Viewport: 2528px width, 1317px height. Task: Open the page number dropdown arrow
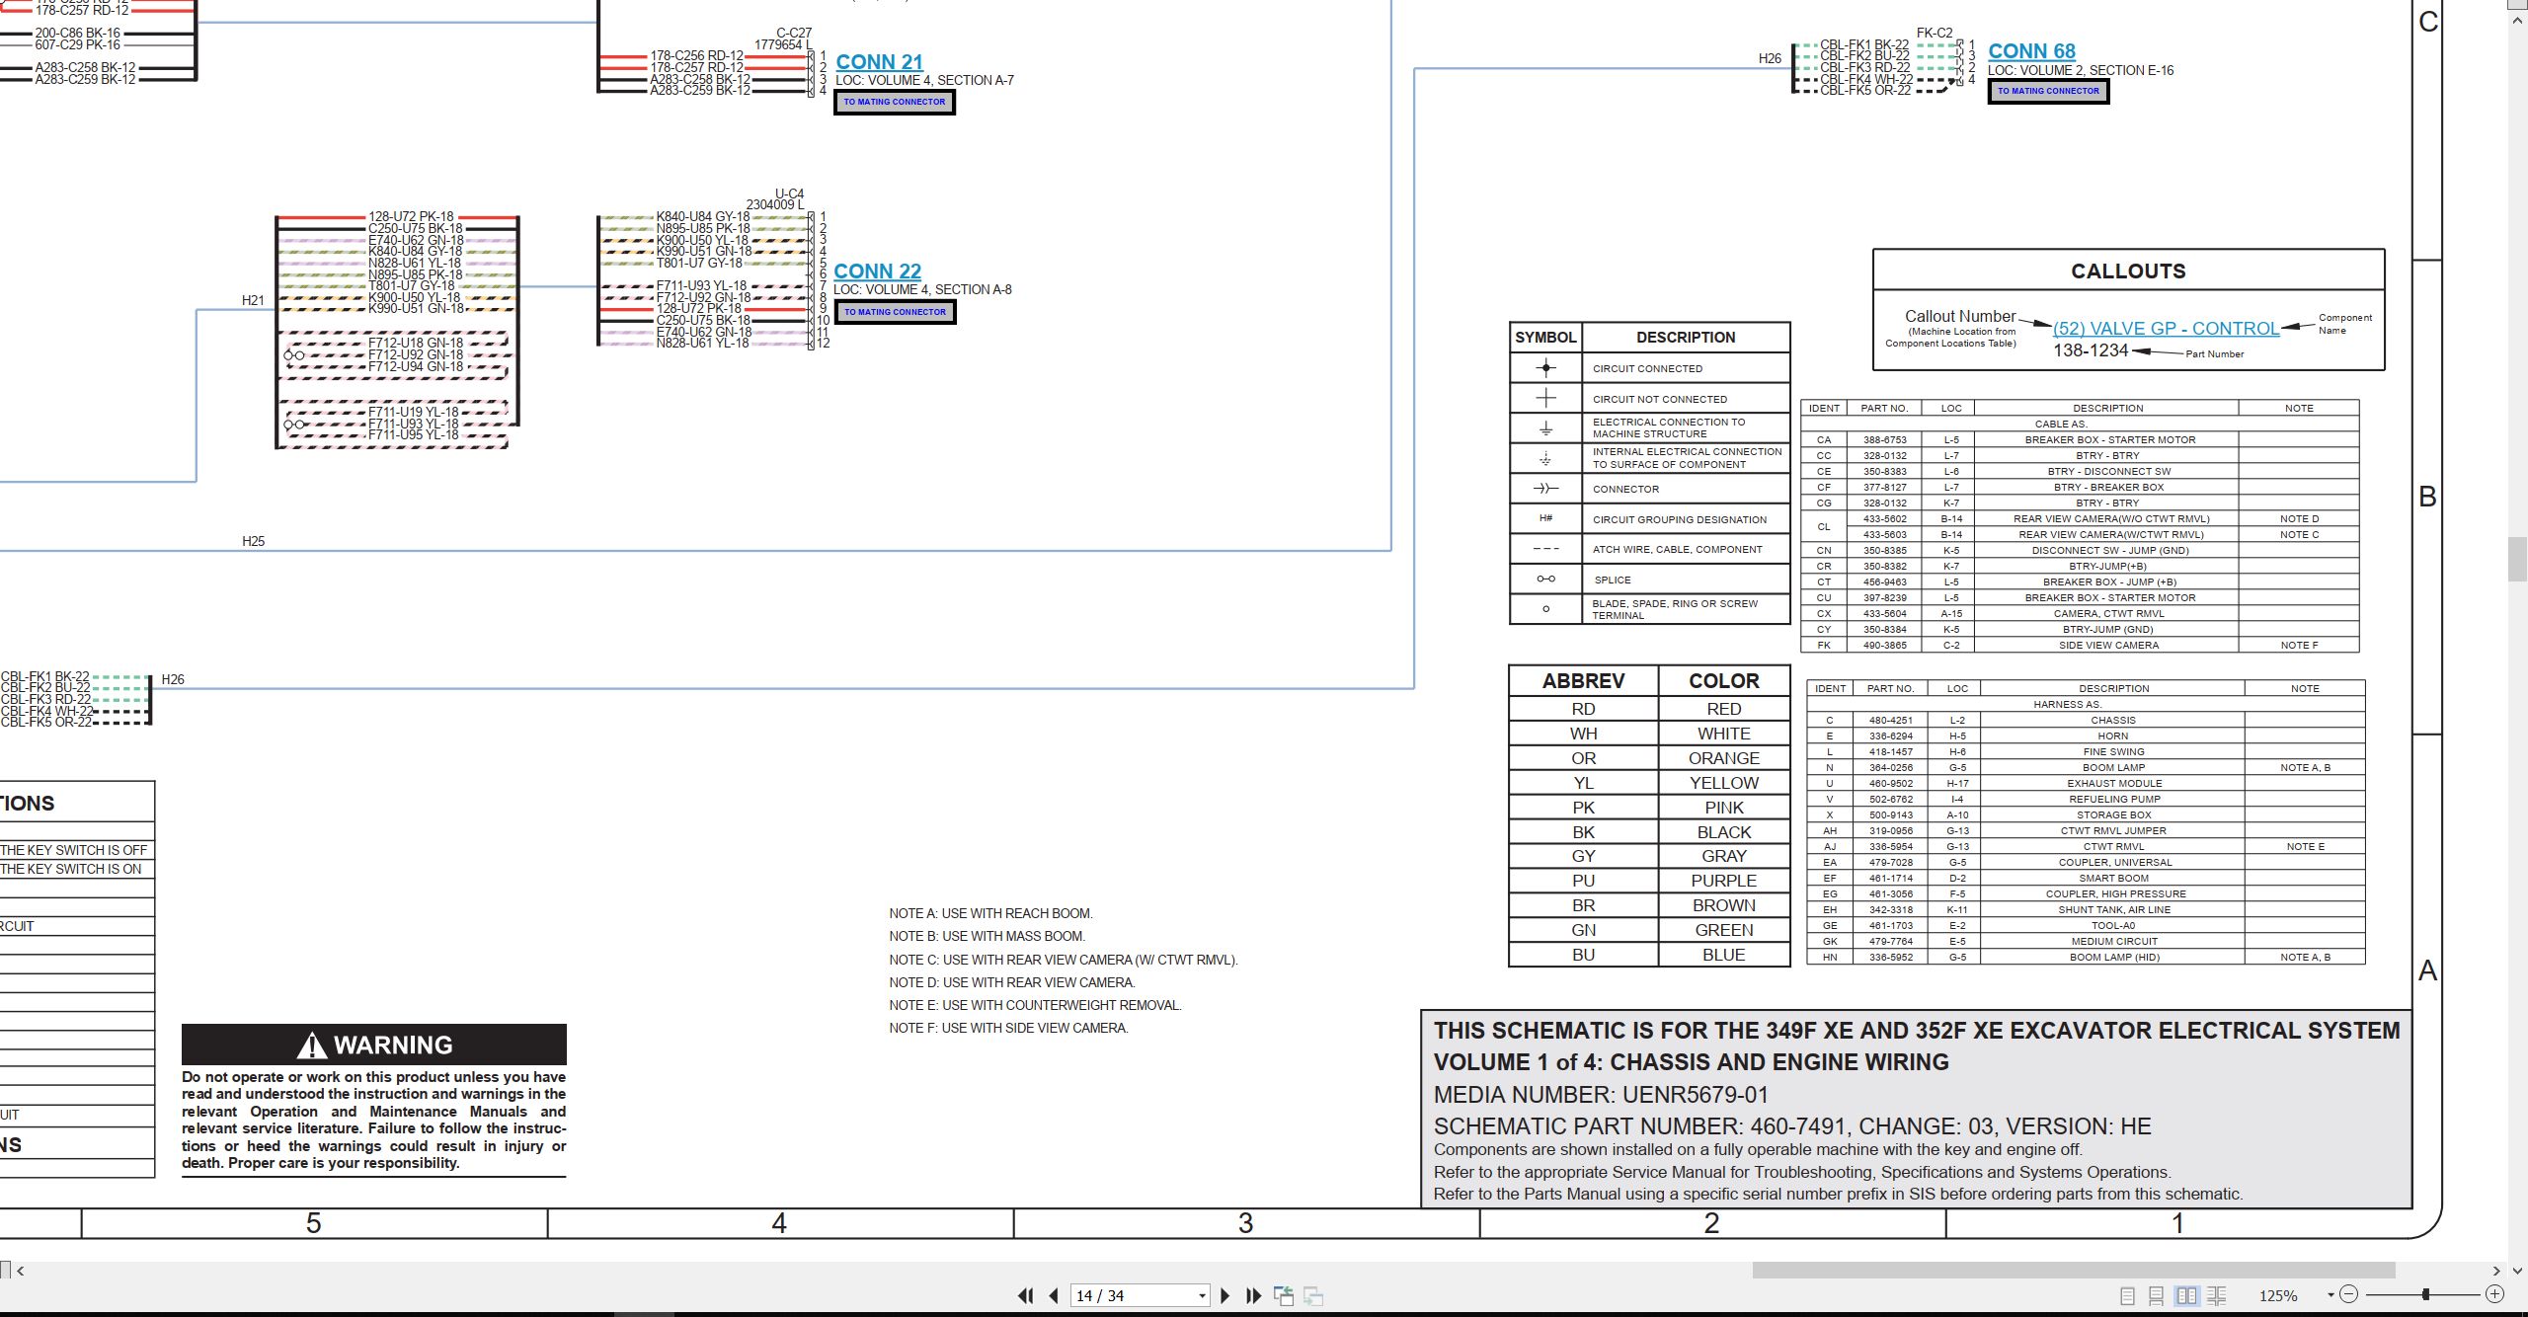pos(1202,1295)
